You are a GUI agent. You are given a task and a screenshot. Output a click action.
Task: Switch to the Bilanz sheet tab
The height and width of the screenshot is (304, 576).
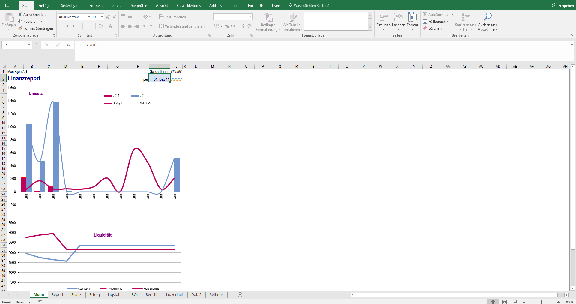[76, 295]
